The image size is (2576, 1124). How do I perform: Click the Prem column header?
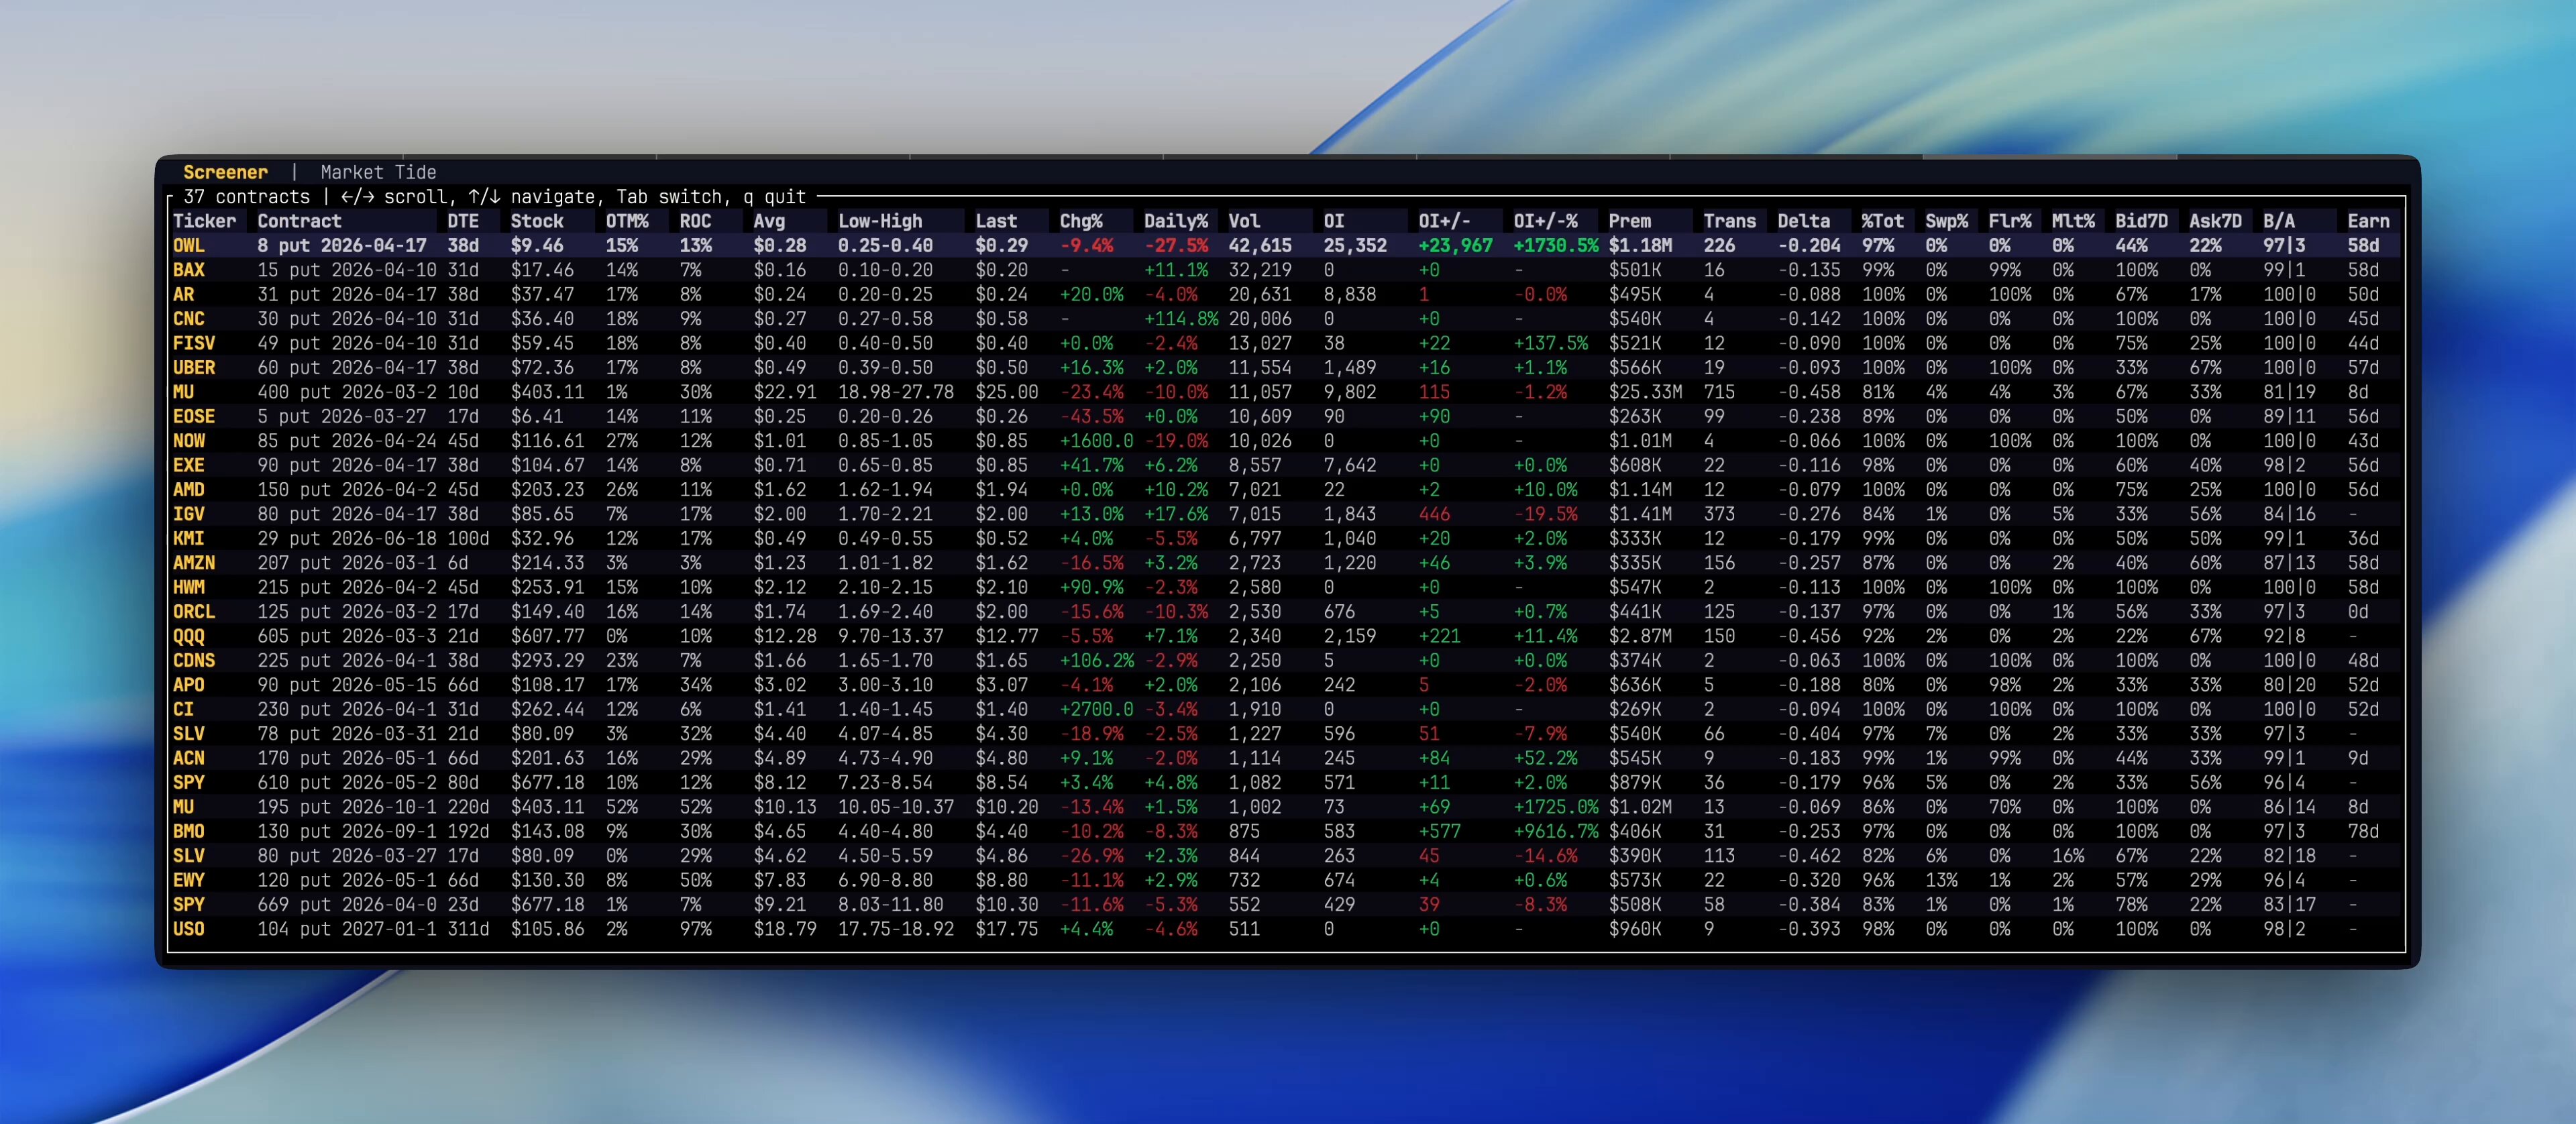pyautogui.click(x=1629, y=221)
